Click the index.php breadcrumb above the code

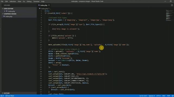[45, 9]
